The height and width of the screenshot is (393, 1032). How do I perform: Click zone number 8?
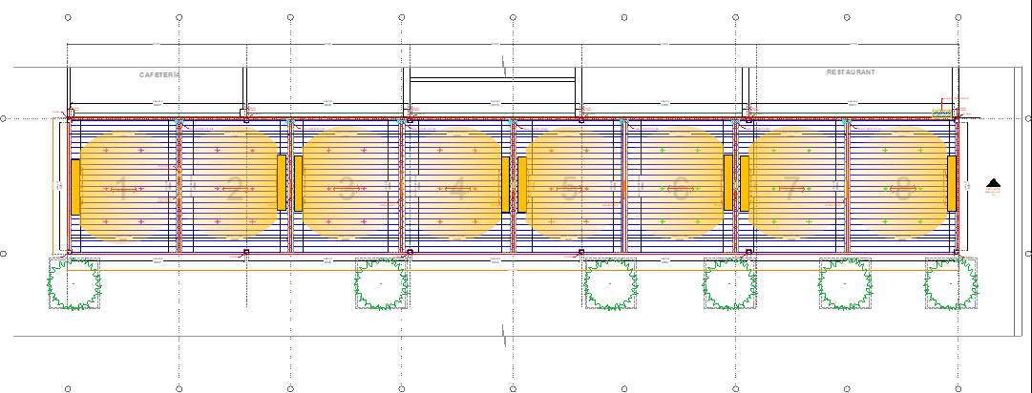903,191
